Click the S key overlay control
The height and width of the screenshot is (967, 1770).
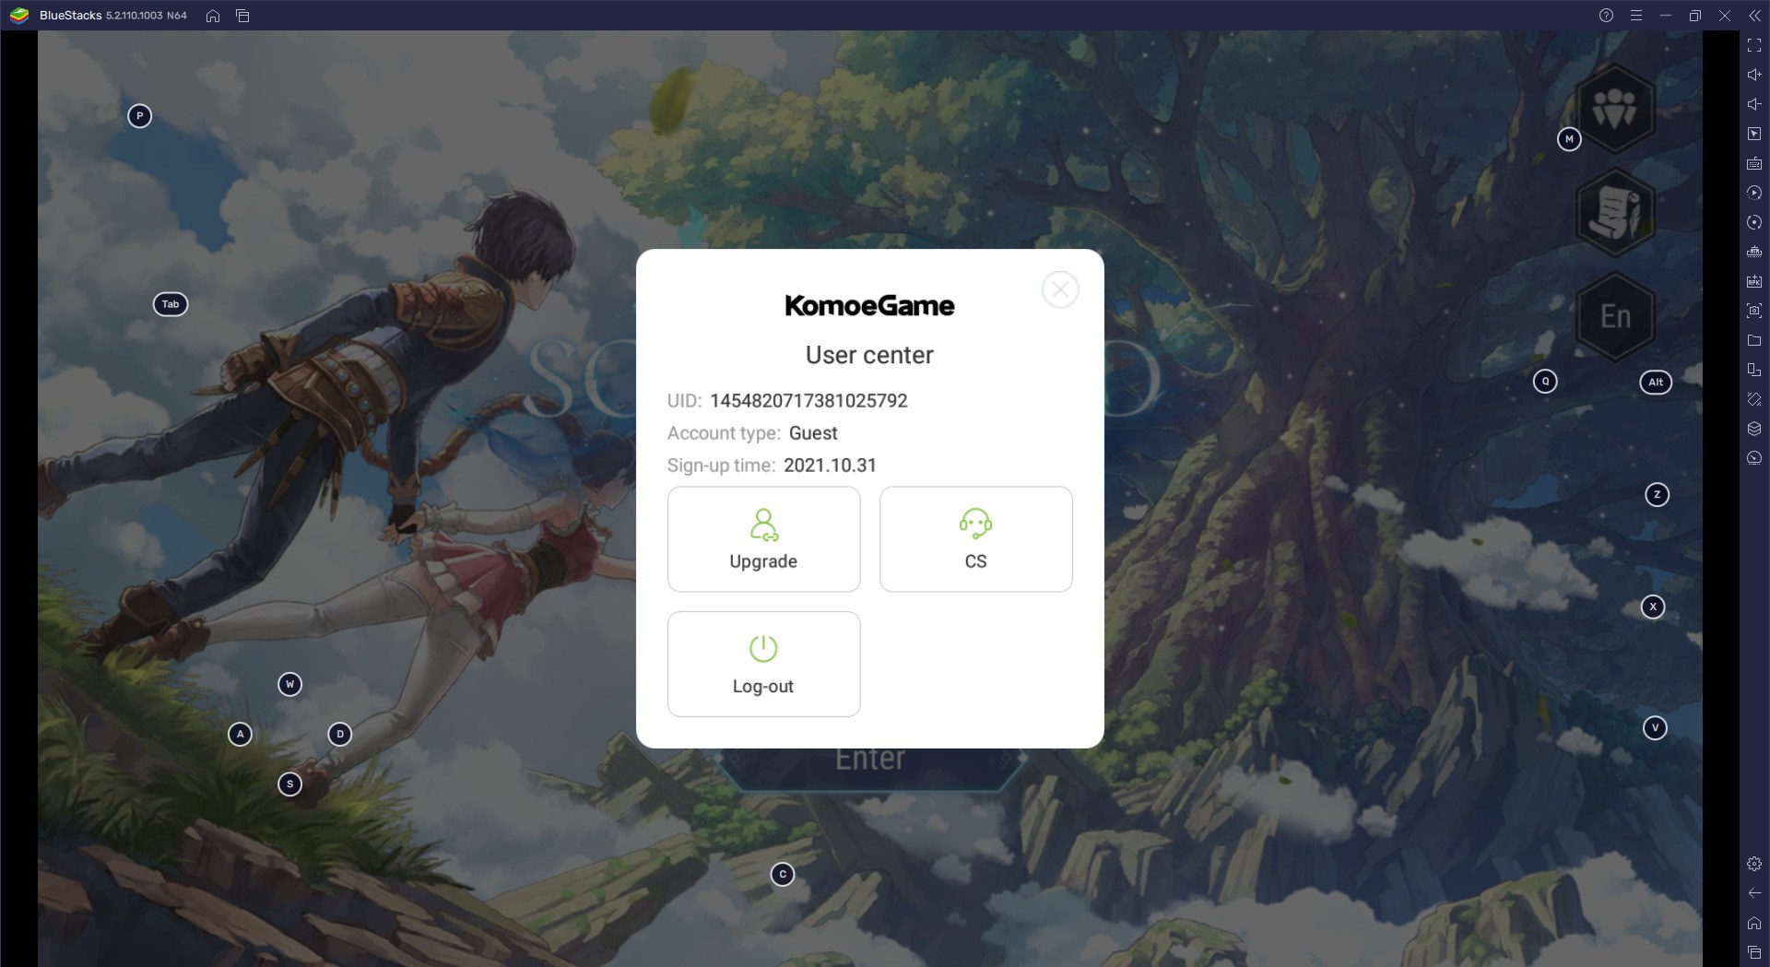click(x=289, y=784)
